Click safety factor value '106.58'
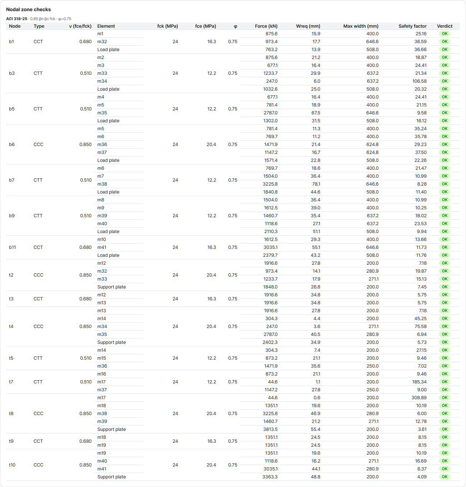Viewport: 466px width, 487px height. pyautogui.click(x=420, y=81)
